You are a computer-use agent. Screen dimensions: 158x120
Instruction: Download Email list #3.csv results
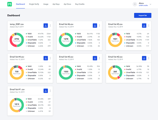[x=95, y=58]
